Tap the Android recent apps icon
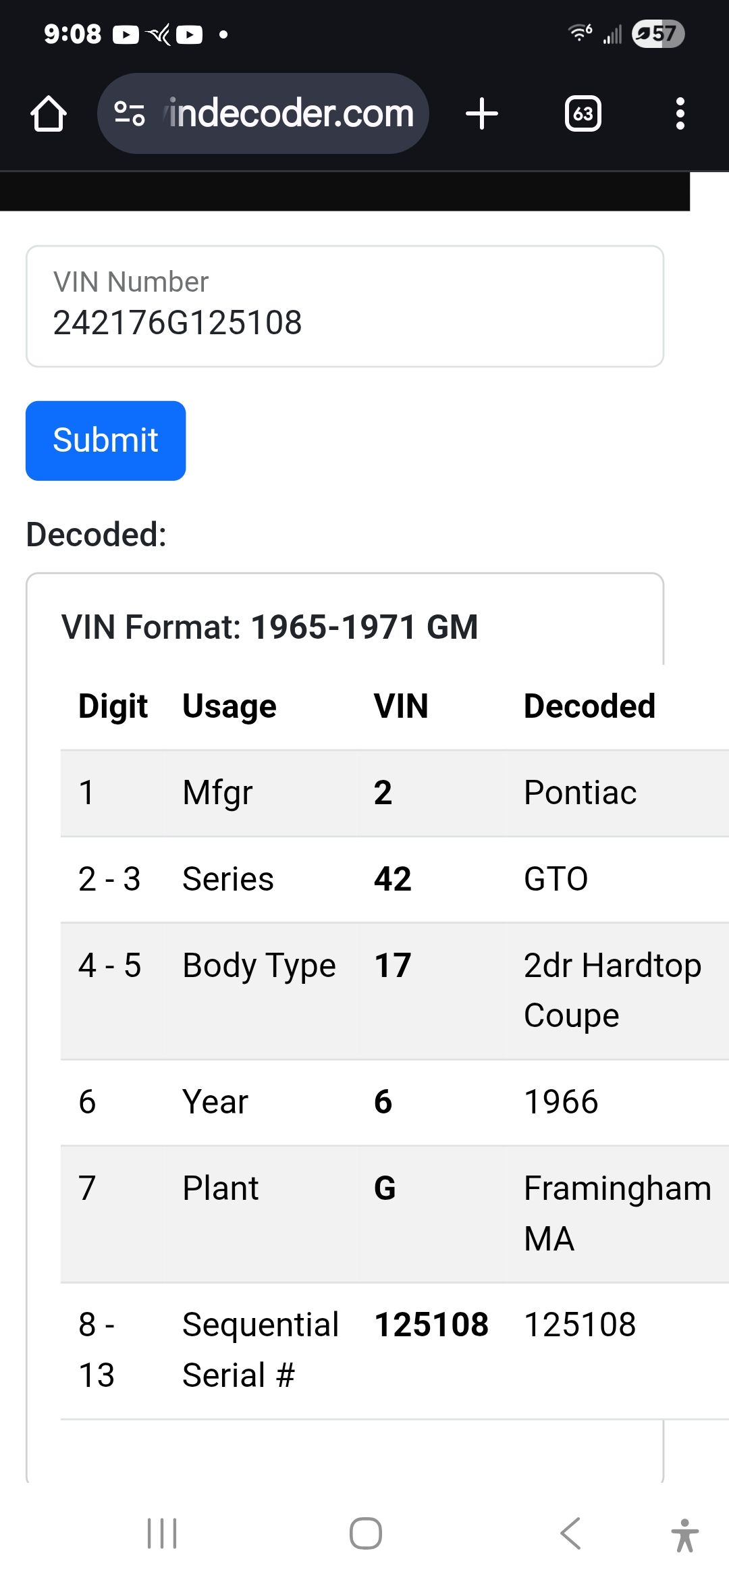The height and width of the screenshot is (1580, 729). (162, 1533)
